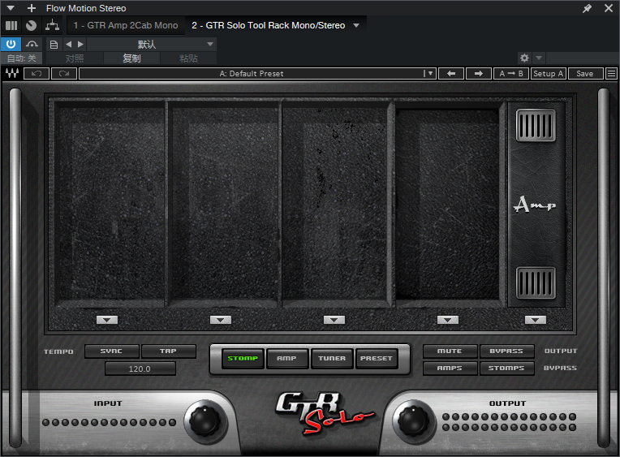The height and width of the screenshot is (457, 620).
Task: Open the routing view icon
Action: click(x=52, y=26)
